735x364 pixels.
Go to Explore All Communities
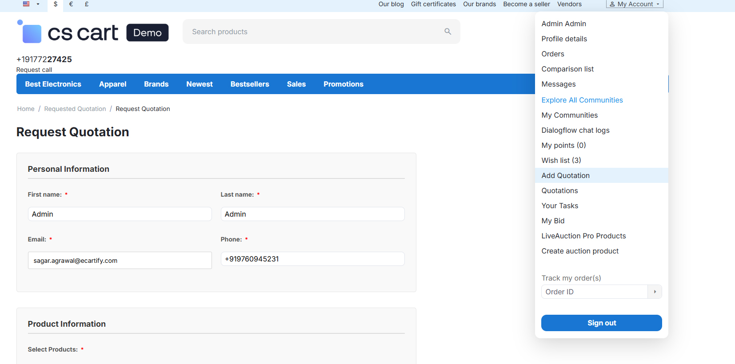click(x=582, y=100)
